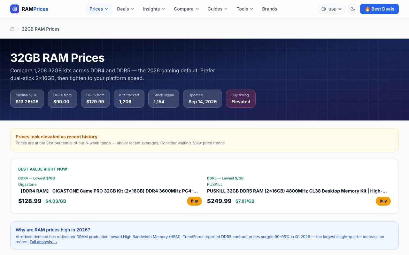Click the Best Deals button
Image resolution: width=409 pixels, height=255 pixels.
tap(379, 9)
